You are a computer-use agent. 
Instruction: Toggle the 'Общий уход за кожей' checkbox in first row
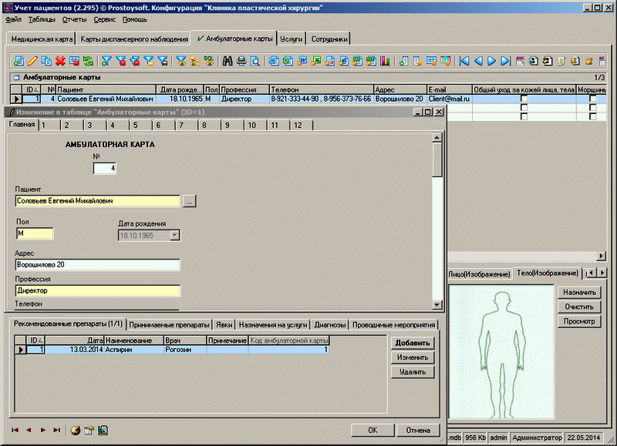(x=524, y=99)
